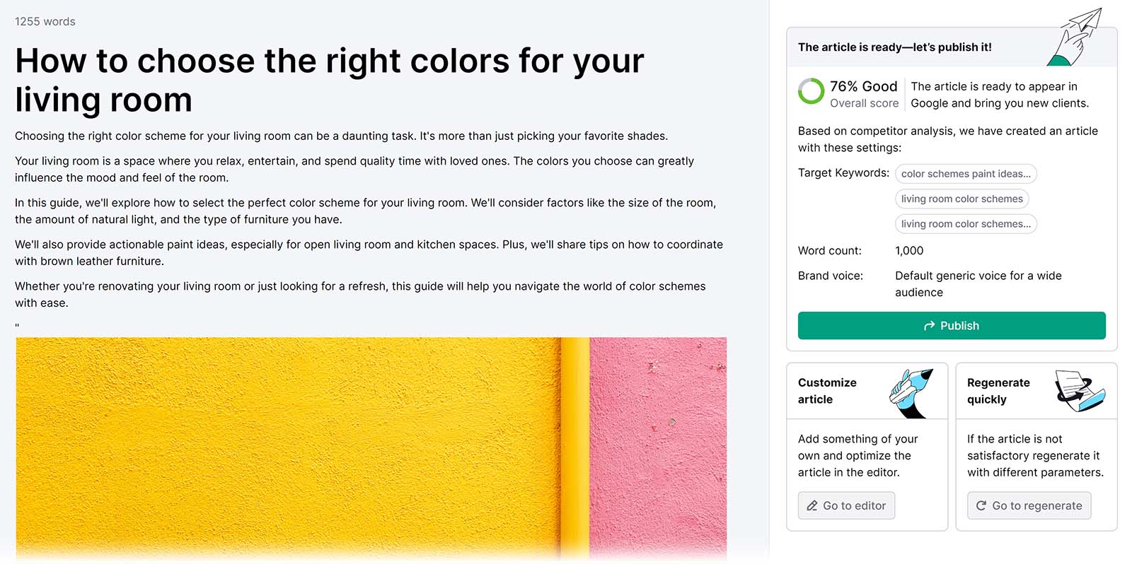Image resolution: width=1132 pixels, height=564 pixels.
Task: Click the green overall score ring
Action: point(811,91)
